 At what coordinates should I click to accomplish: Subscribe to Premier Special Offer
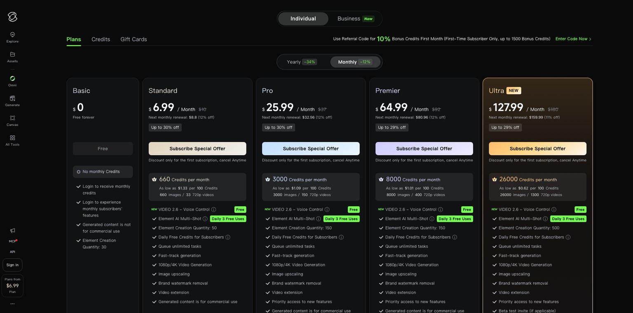pyautogui.click(x=424, y=149)
